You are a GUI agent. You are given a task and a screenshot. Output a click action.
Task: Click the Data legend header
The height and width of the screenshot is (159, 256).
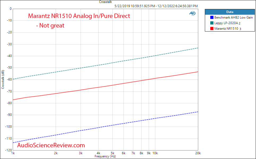pyautogui.click(x=230, y=12)
